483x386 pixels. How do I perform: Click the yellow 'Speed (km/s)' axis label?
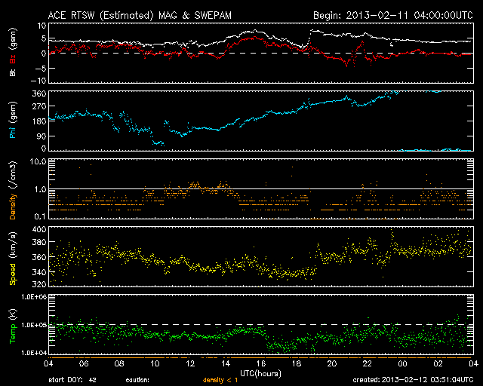[13, 259]
